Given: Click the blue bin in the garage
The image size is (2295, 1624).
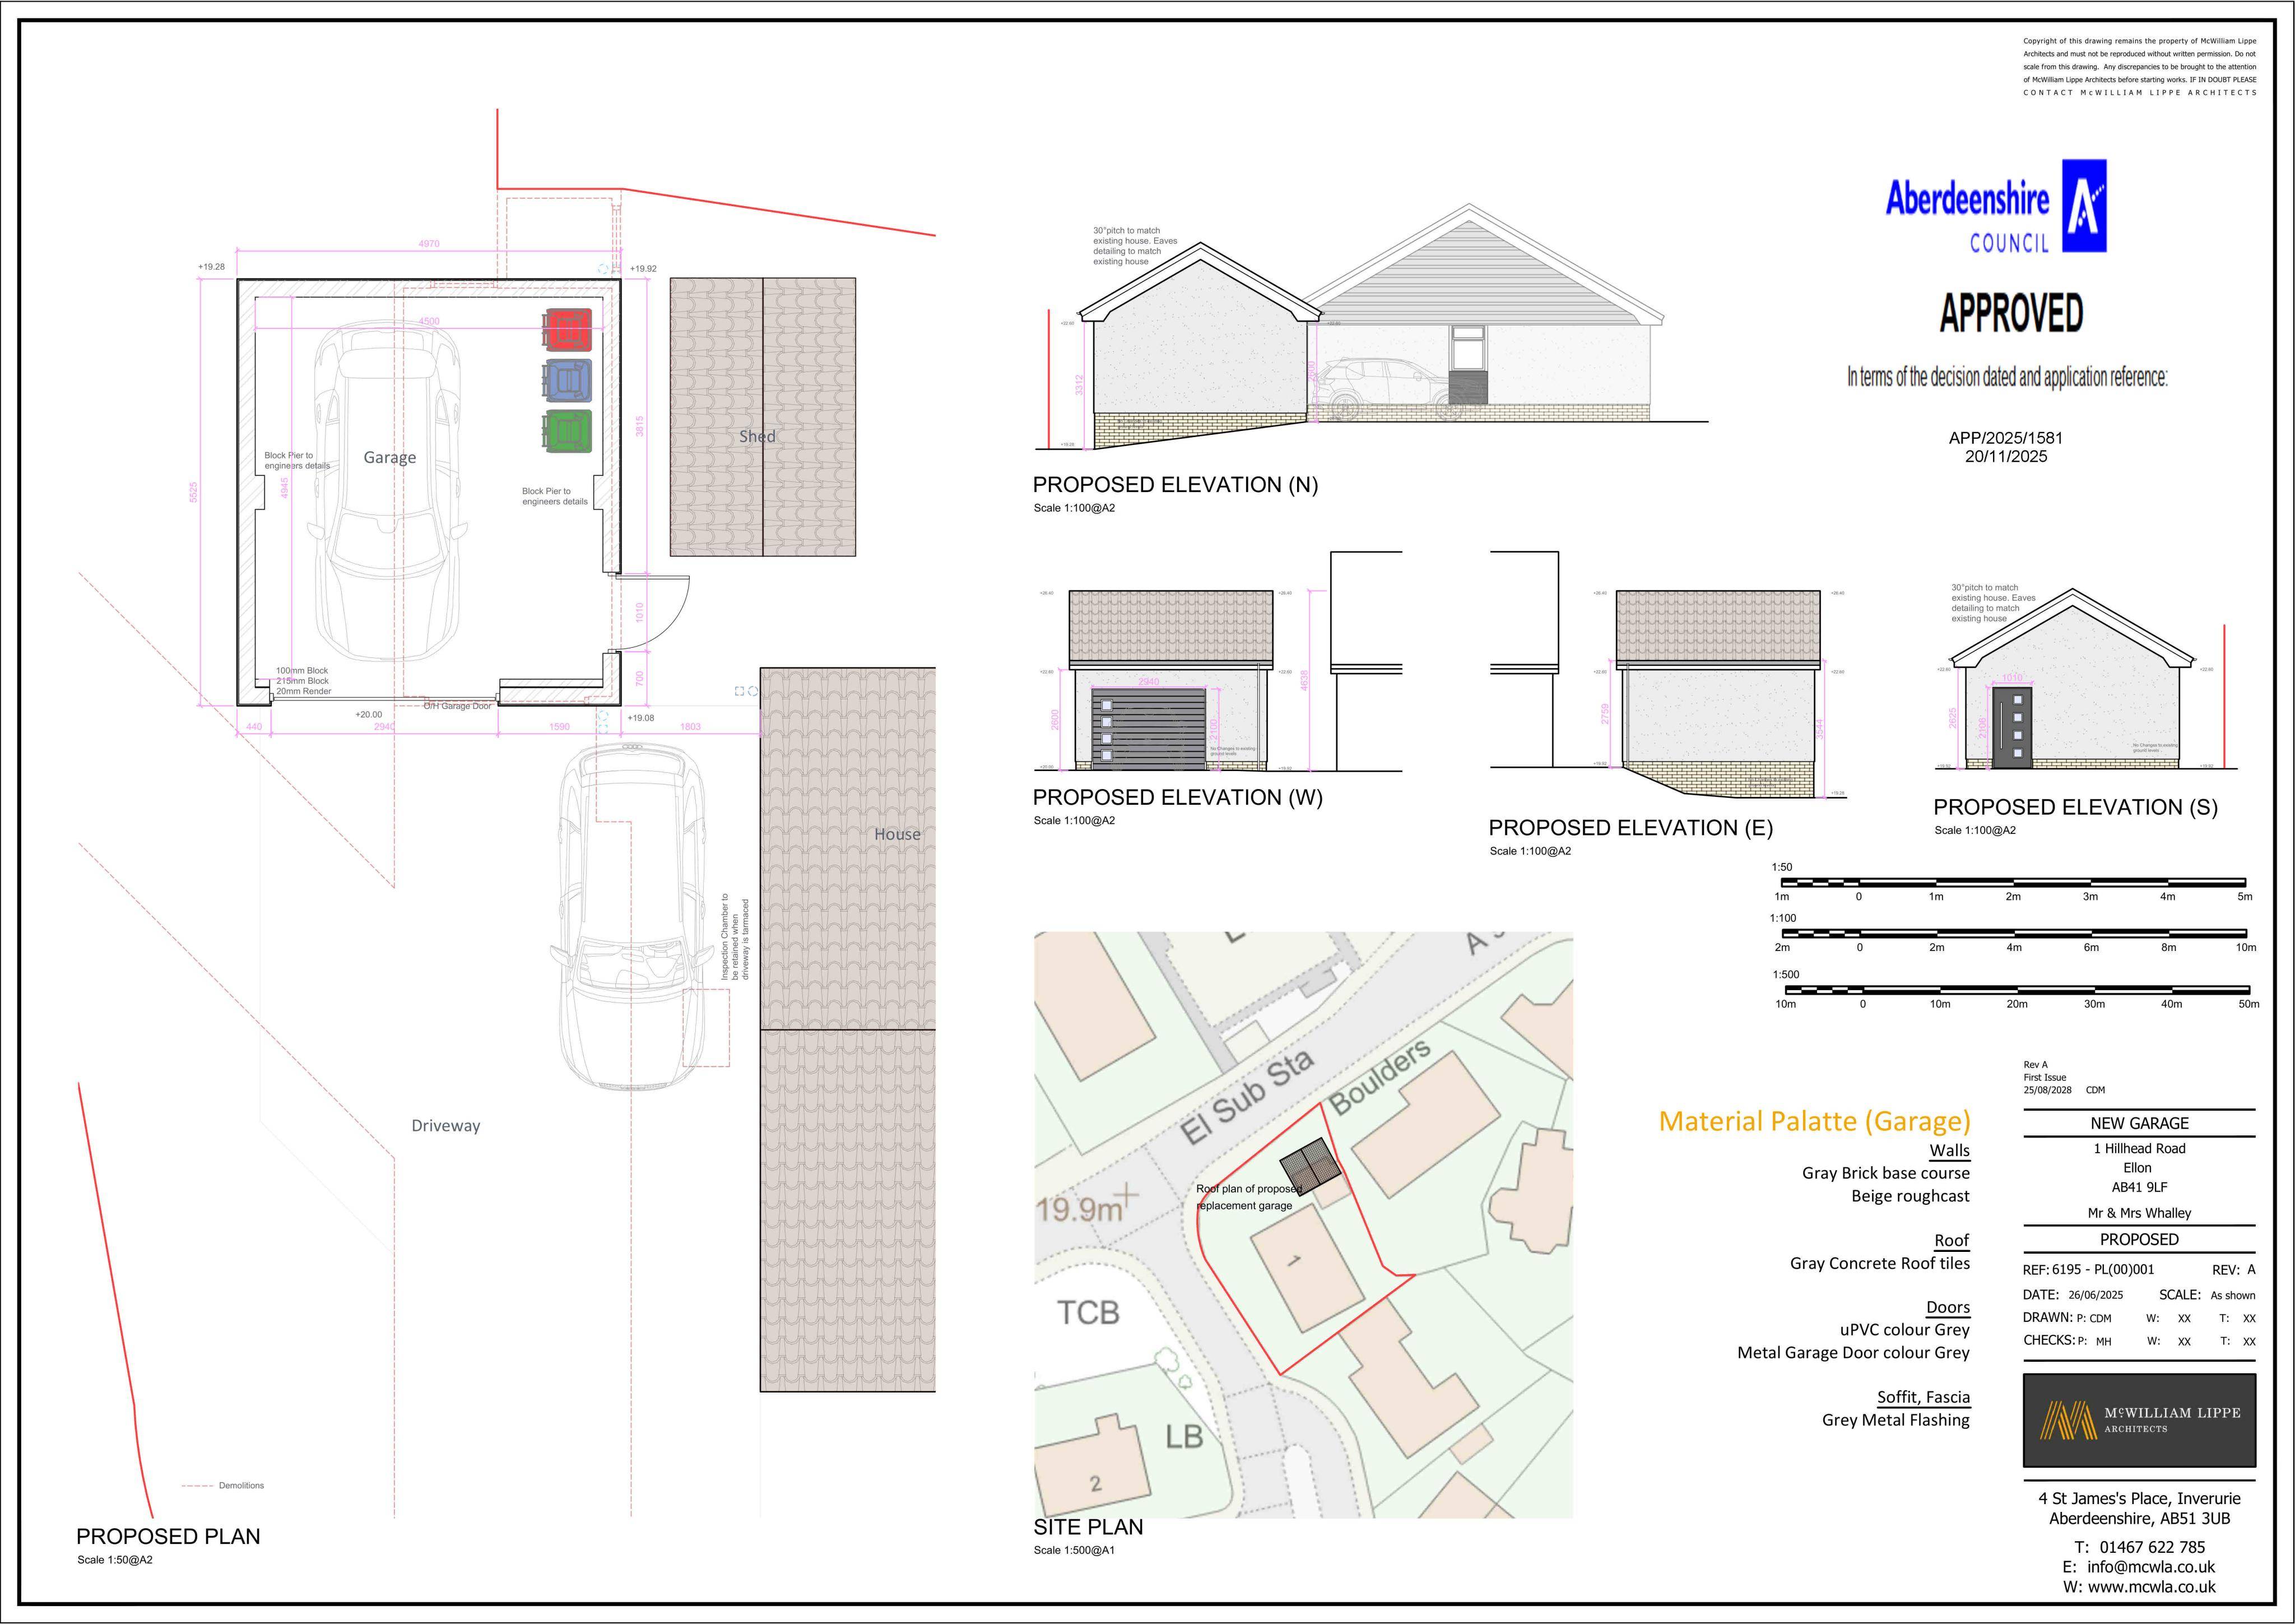Looking at the screenshot, I should click(568, 380).
